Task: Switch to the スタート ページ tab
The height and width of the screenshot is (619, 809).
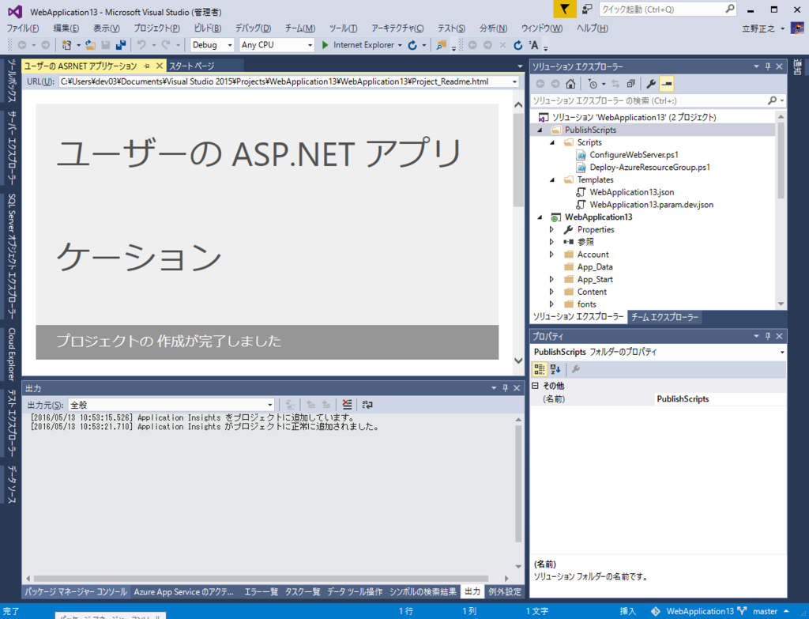Action: click(x=192, y=66)
